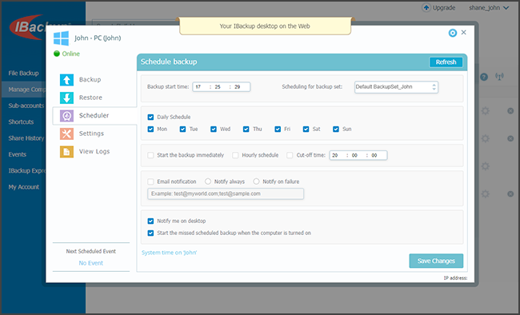
Task: Toggle Notify me on desktop
Action: tap(150, 221)
